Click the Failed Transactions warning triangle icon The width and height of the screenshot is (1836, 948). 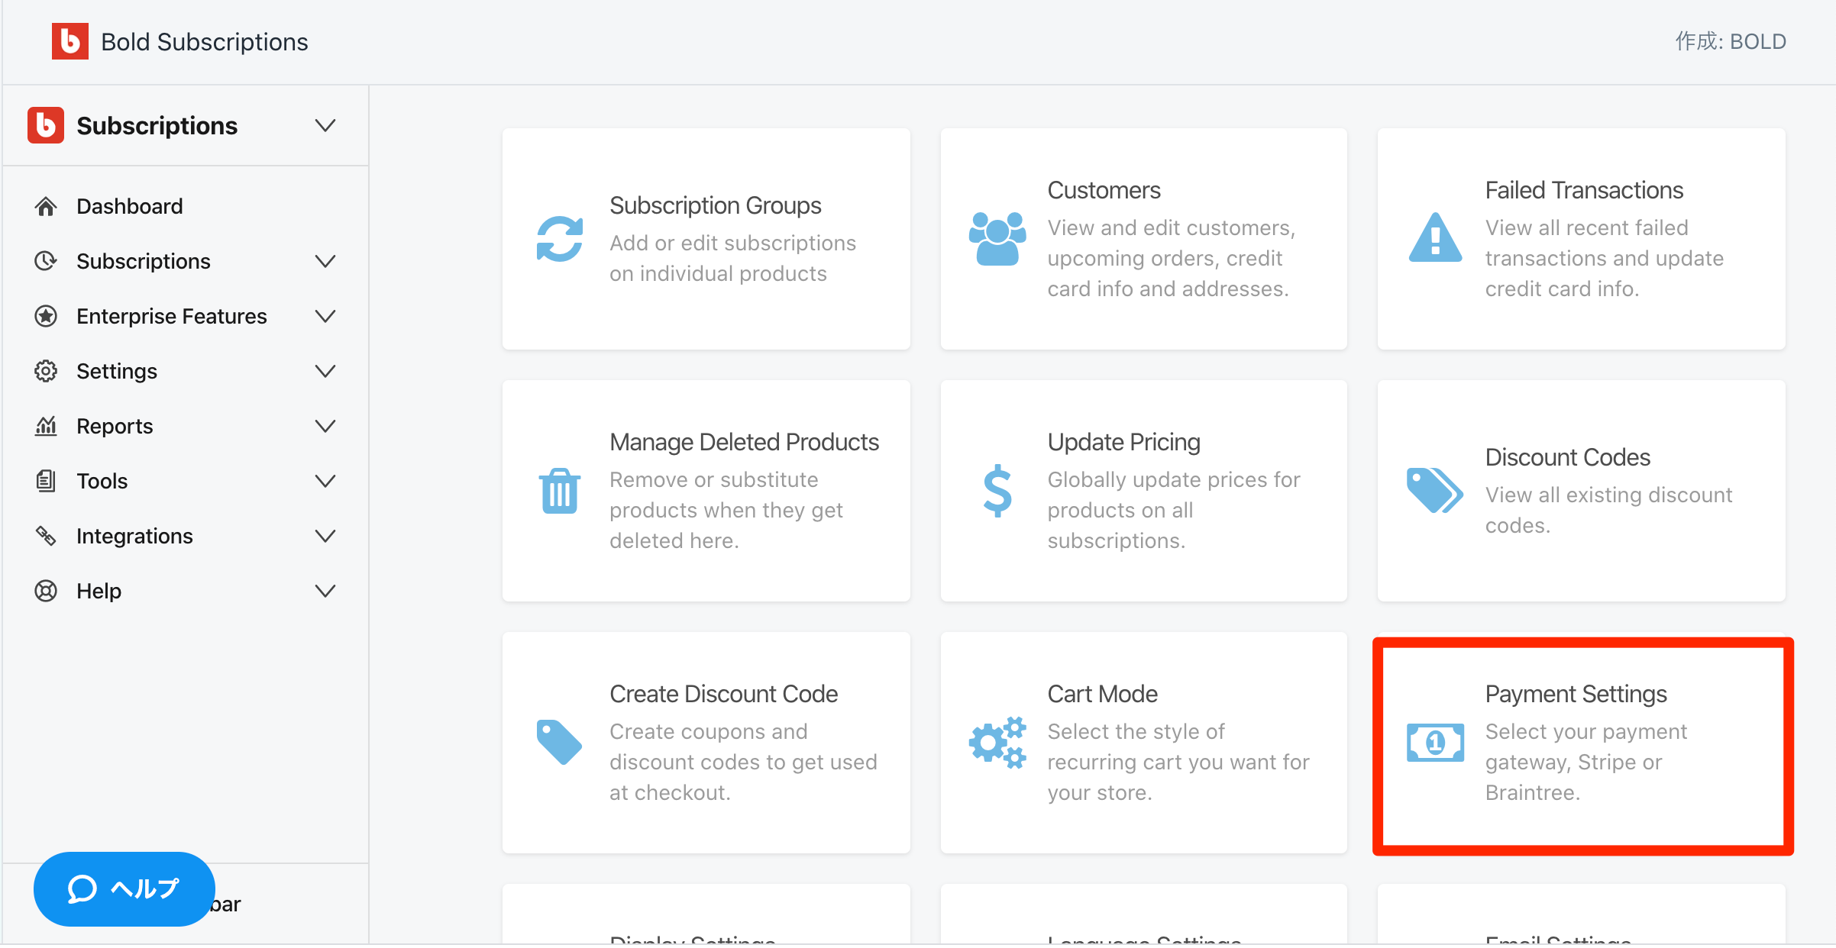coord(1435,239)
